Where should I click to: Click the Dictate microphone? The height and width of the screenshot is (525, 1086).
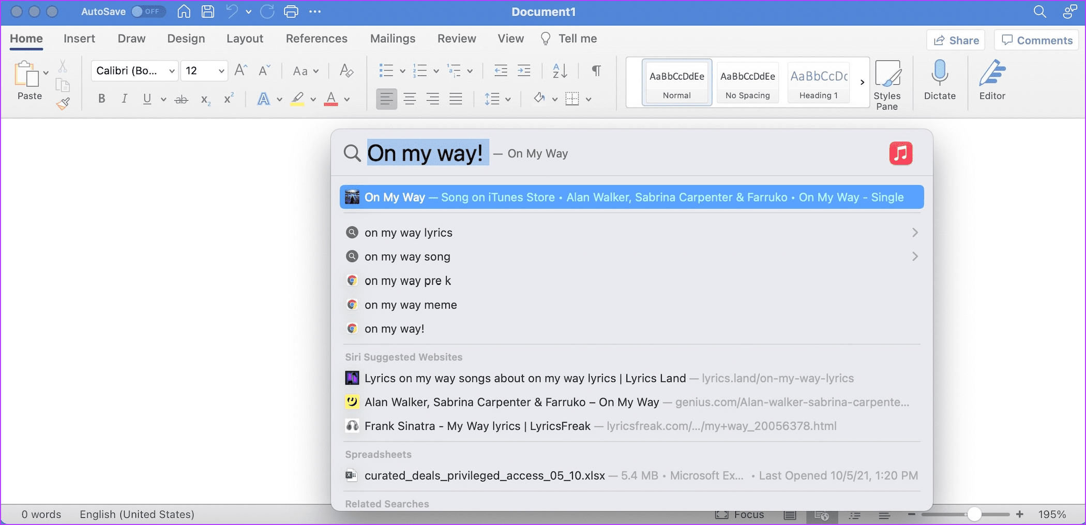click(940, 80)
